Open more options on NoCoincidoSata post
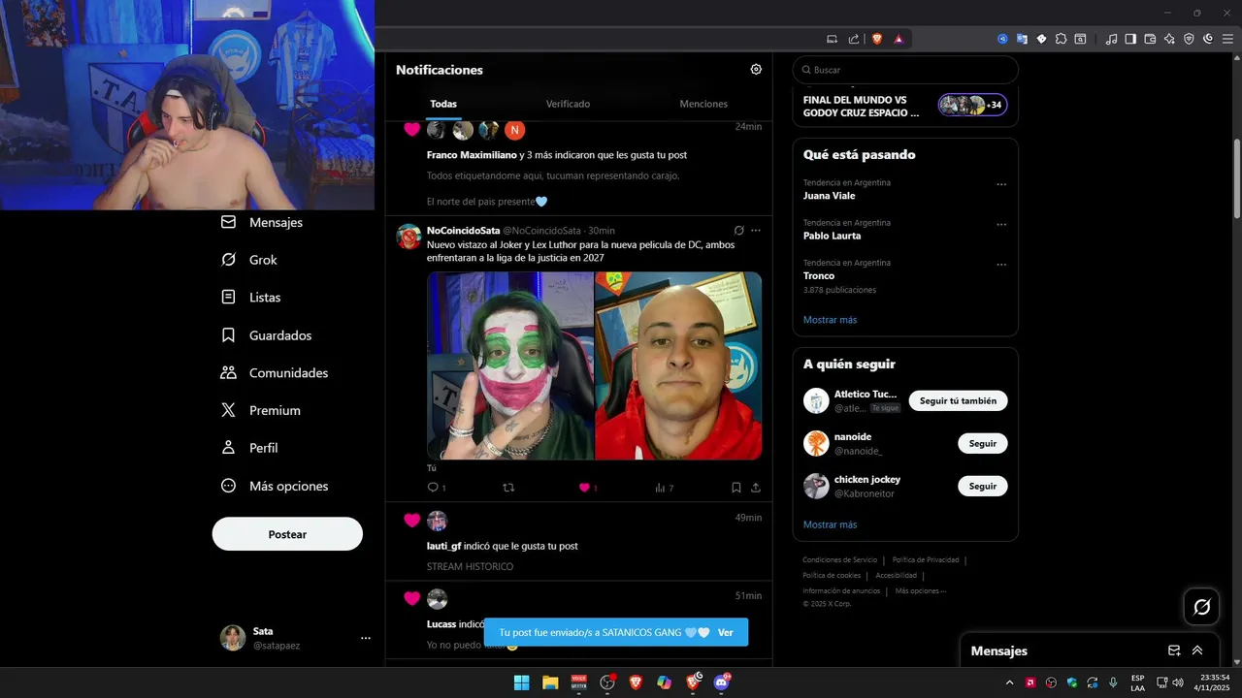Screen dimensions: 1242x698 pos(756,231)
